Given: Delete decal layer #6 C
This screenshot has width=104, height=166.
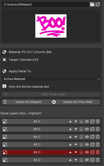Looking at the screenshot, I should 98,121.
